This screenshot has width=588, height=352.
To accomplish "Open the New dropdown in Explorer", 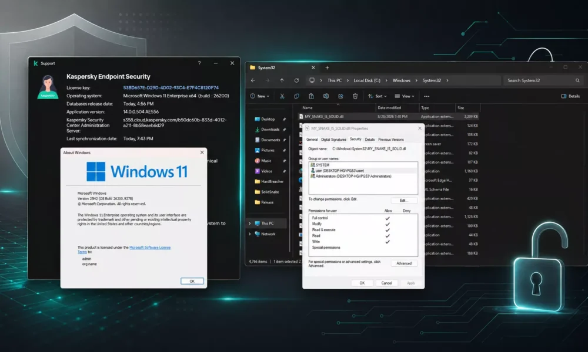I will point(259,96).
